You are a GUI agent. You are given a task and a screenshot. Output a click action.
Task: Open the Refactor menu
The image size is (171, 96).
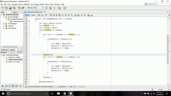(27, 4)
